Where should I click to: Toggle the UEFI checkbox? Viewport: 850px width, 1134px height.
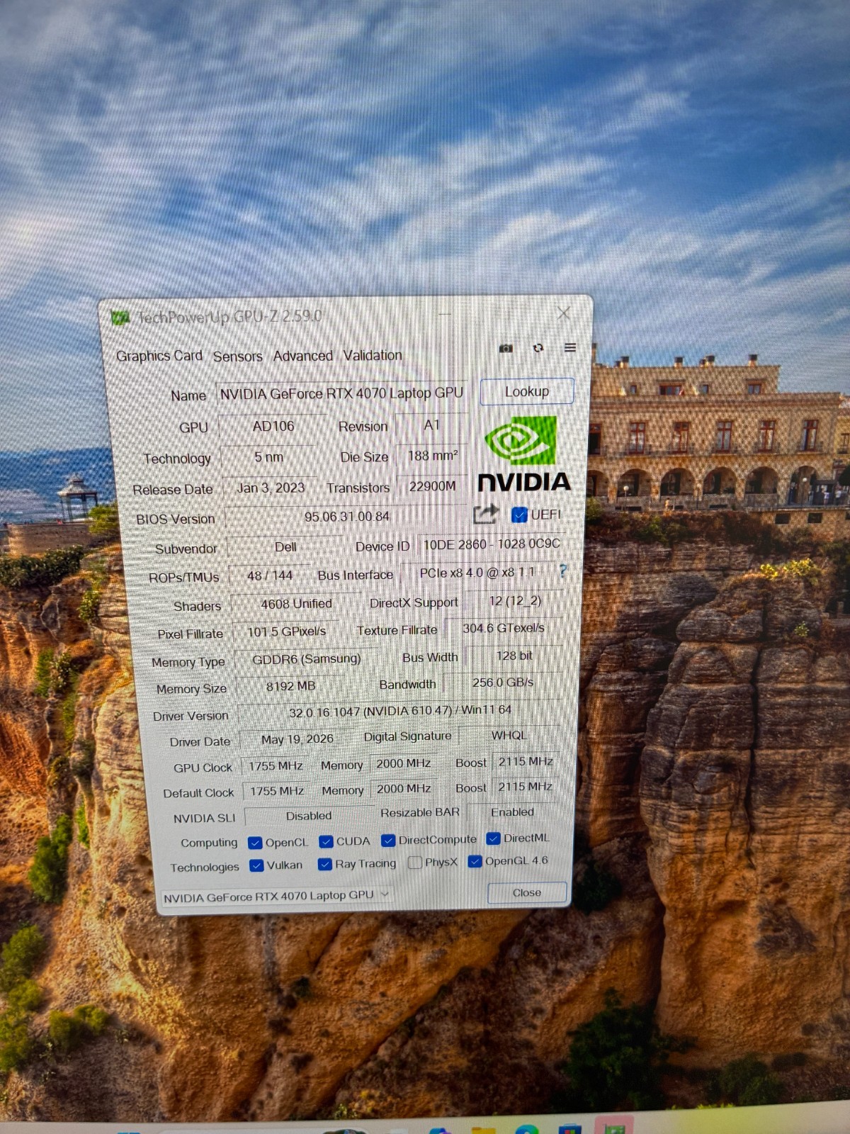(x=519, y=515)
